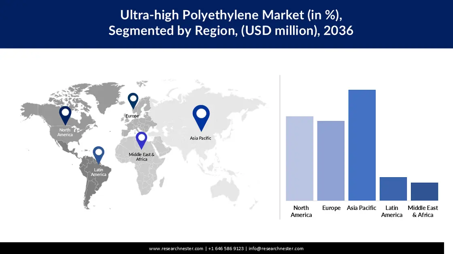Viewport: 453px width, 254px height.
Task: Select the Asia Pacific axis label
Action: click(x=361, y=208)
